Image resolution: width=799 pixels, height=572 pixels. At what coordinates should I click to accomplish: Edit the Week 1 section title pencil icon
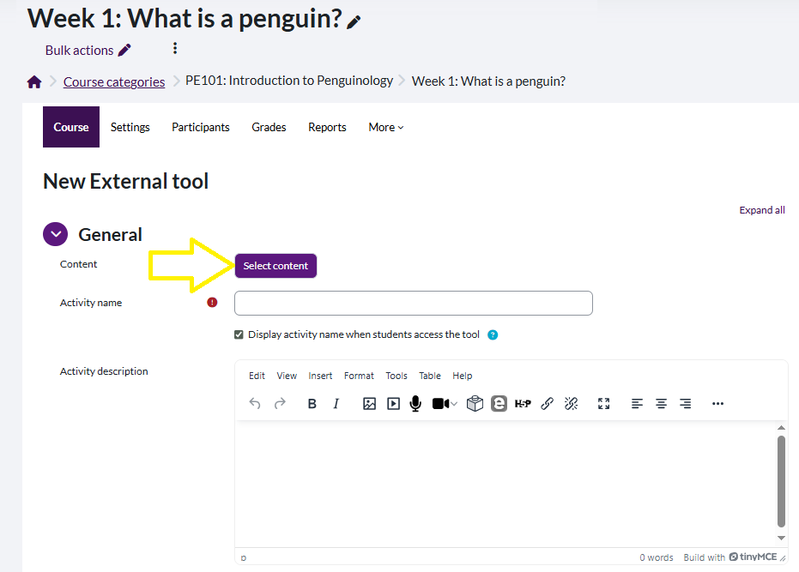[x=354, y=22]
